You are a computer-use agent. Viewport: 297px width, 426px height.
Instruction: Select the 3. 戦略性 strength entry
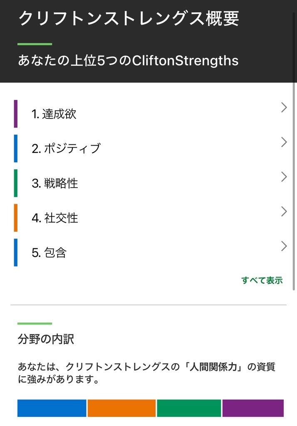click(55, 183)
